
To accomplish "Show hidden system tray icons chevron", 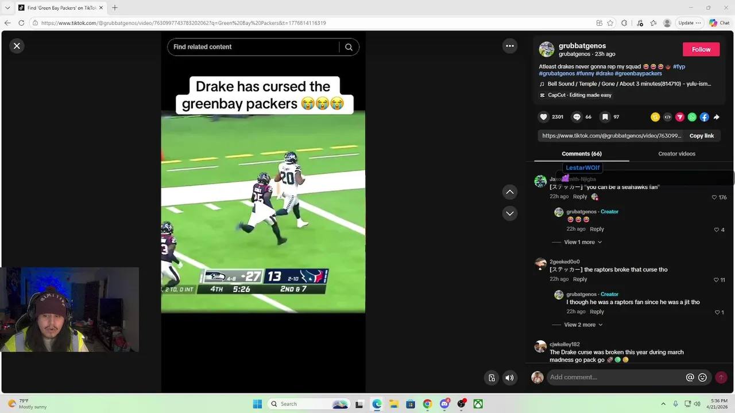I will [663, 404].
